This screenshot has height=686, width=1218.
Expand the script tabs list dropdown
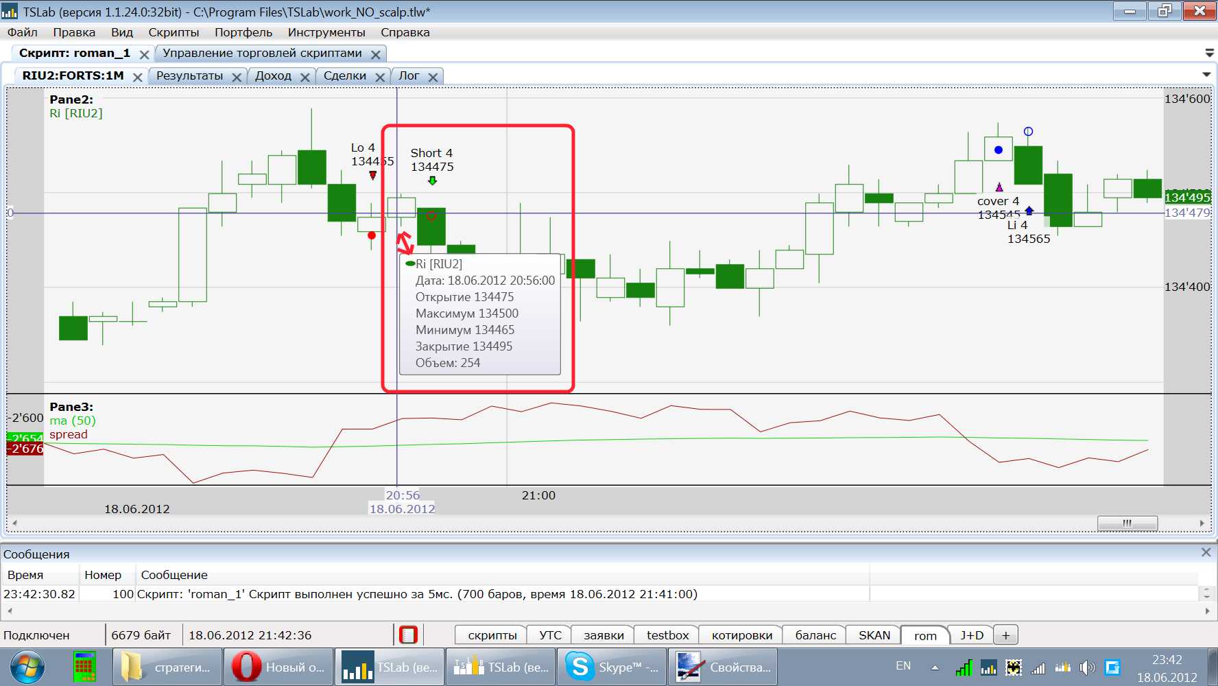[x=1209, y=53]
